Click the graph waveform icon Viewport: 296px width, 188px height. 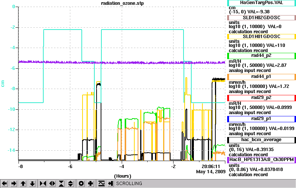point(101,184)
